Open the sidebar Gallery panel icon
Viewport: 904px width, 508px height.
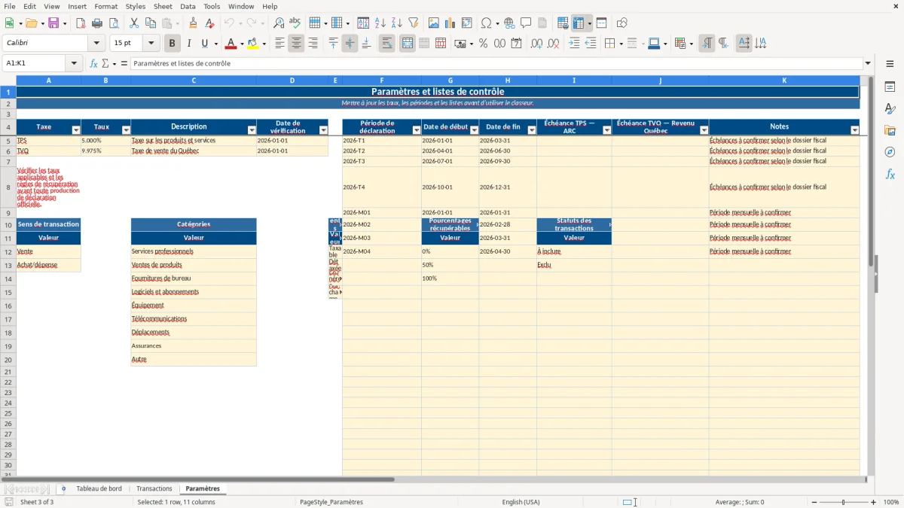coord(890,130)
